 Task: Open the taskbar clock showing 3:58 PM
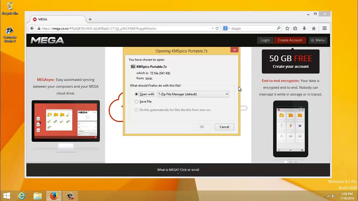click(x=347, y=196)
